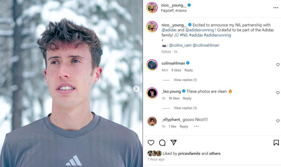Viewport: 281px width, 167px height.
Task: Go to next photo arrow
Action: (x=136, y=89)
